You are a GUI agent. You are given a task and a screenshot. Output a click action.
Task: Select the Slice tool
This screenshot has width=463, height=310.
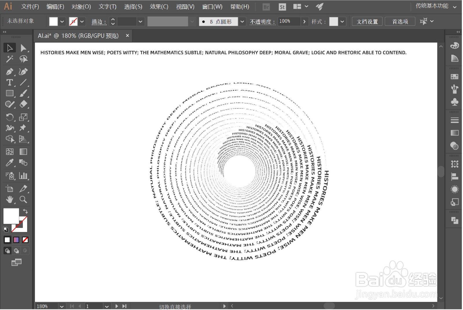23,189
